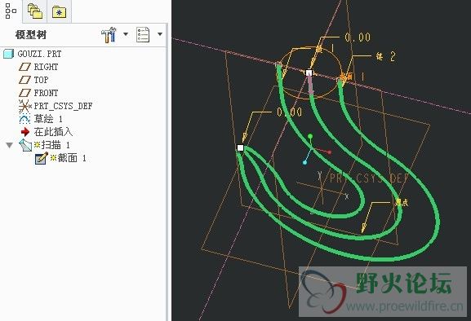The width and height of the screenshot is (471, 321).
Task: Click the white square handle at left endpoint
Action: [x=240, y=147]
